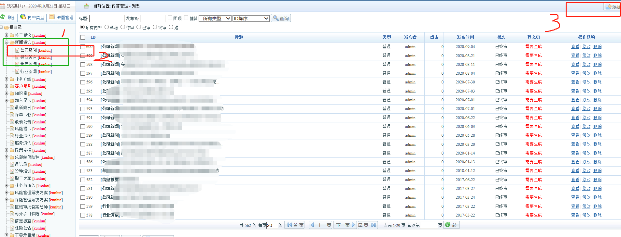Expand the 关于昆仑 tree node
The height and width of the screenshot is (237, 621).
click(x=6, y=35)
